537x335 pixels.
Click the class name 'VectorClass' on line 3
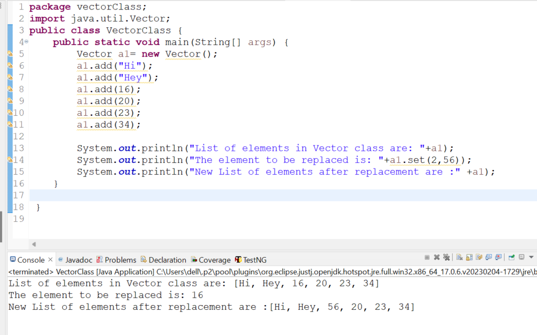(138, 30)
